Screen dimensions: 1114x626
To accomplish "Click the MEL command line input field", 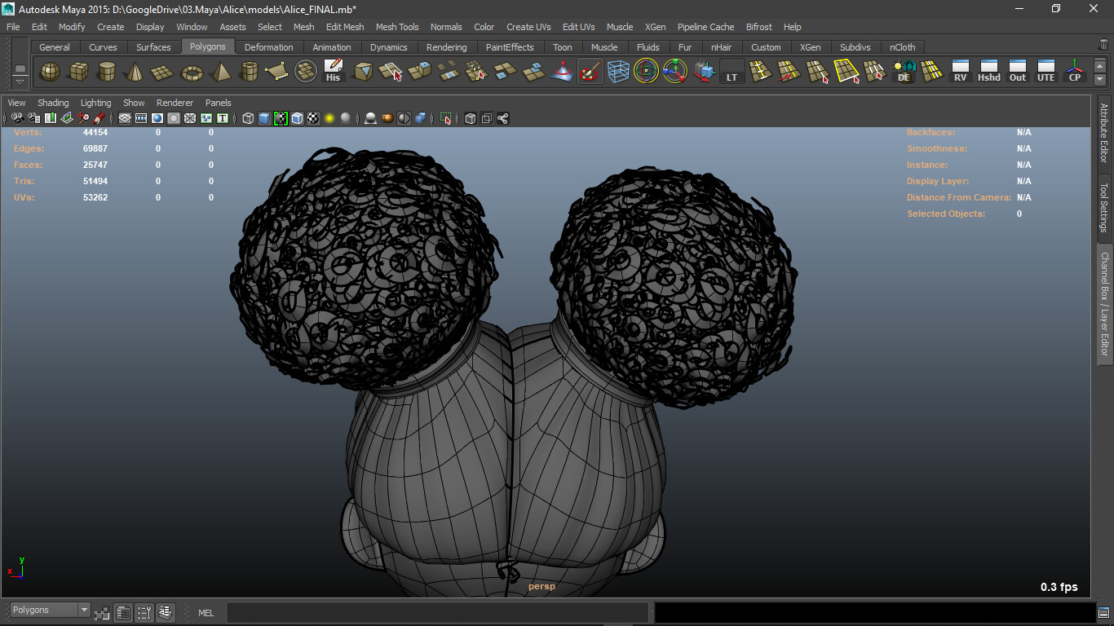I will [x=438, y=612].
